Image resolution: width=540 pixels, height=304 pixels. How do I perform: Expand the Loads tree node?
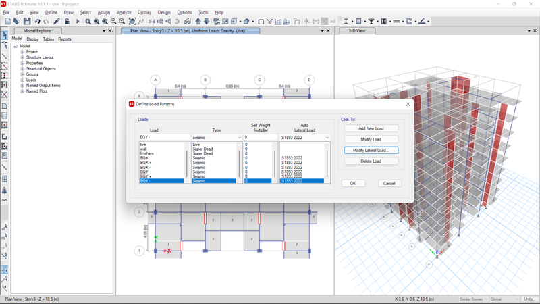(22, 80)
